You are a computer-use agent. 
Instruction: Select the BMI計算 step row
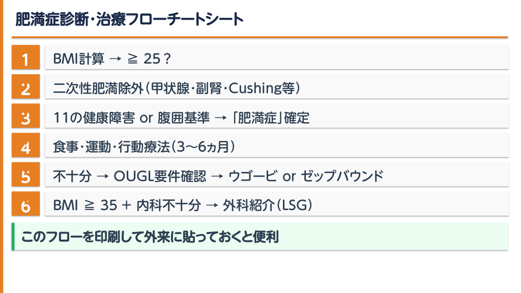tap(277, 57)
